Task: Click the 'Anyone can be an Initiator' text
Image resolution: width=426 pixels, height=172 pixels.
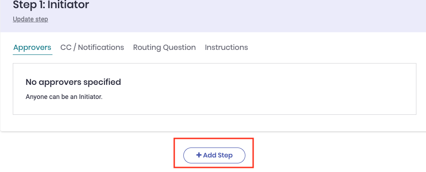Action: pyautogui.click(x=64, y=97)
